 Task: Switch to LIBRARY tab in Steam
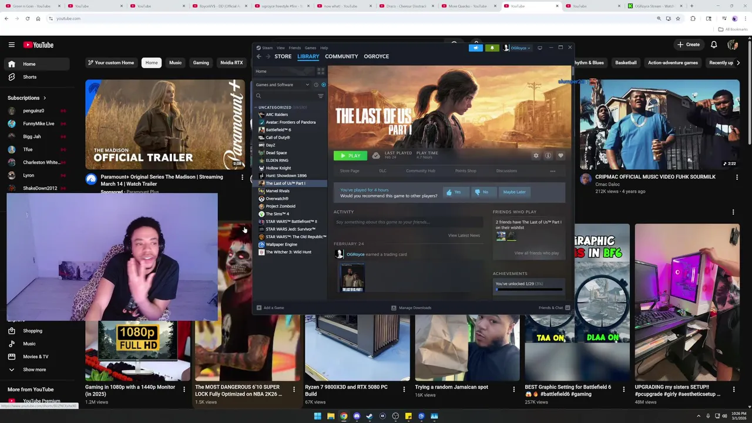[x=308, y=56]
